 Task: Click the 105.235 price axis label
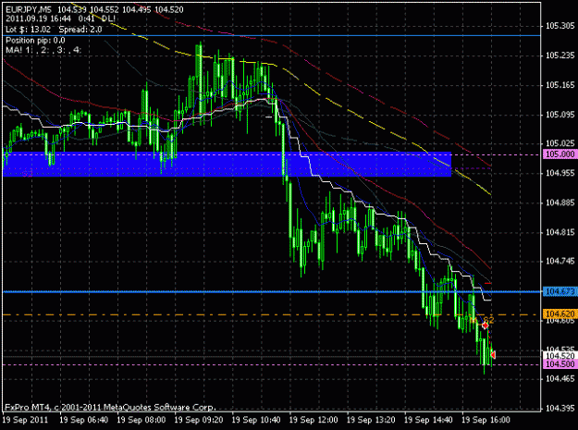point(560,55)
